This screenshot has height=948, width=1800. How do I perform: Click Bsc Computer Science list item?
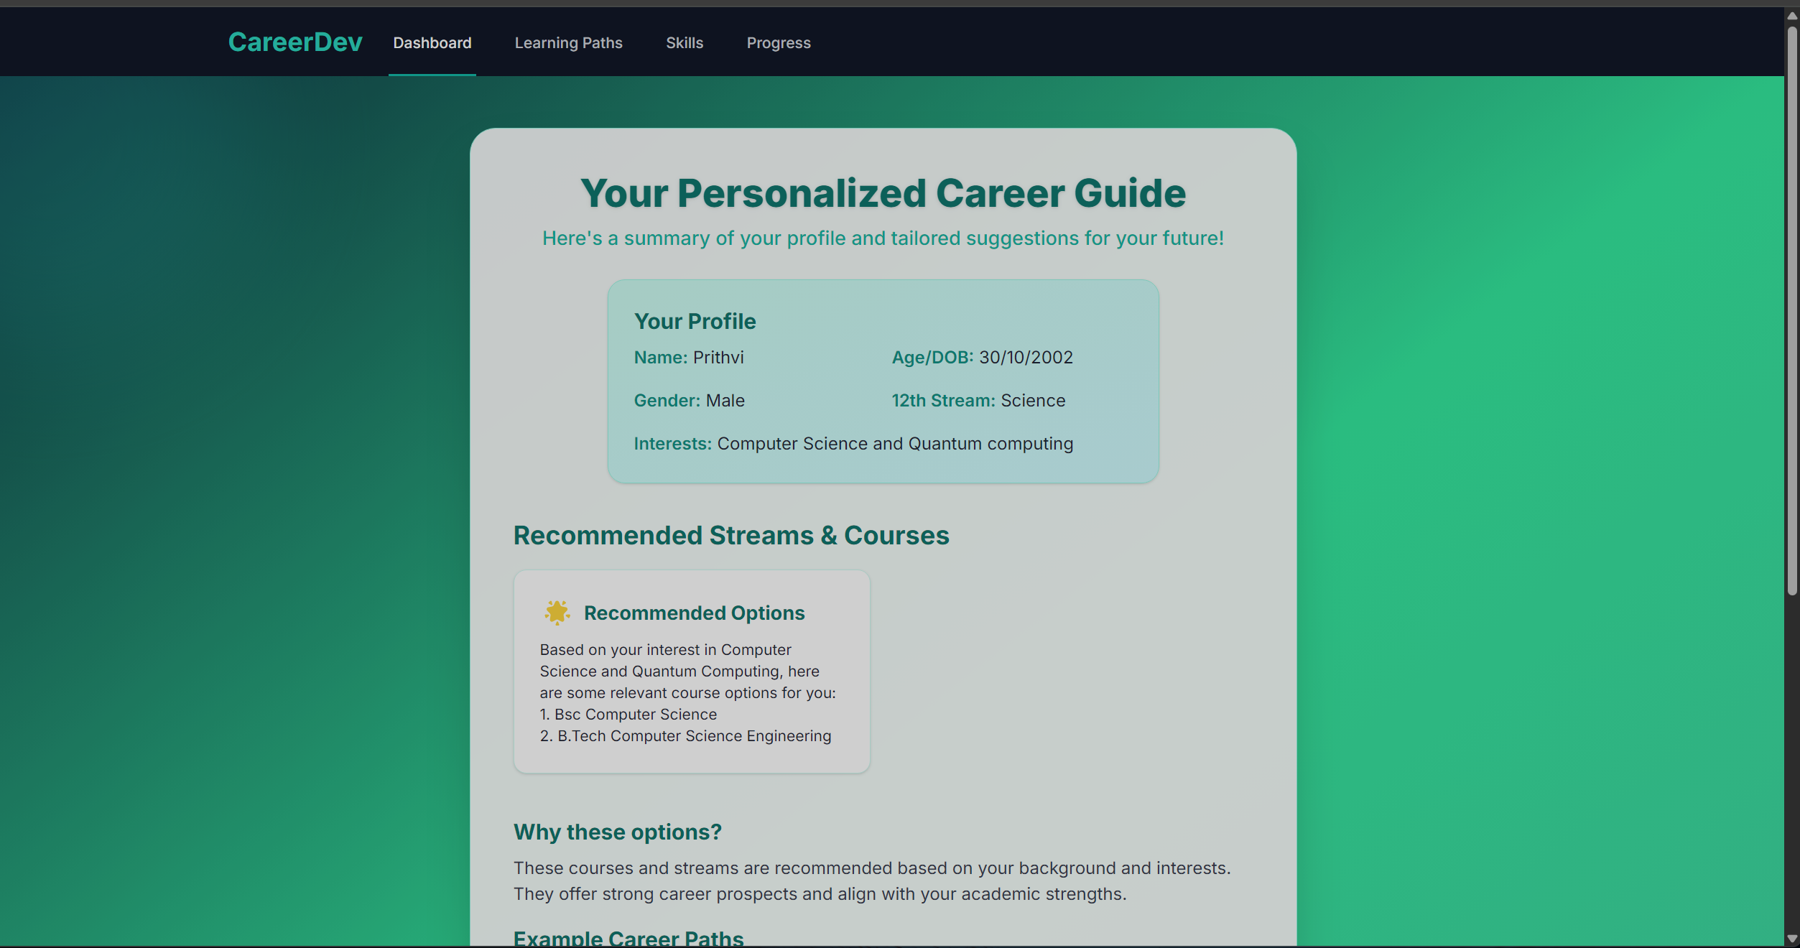[x=635, y=715]
